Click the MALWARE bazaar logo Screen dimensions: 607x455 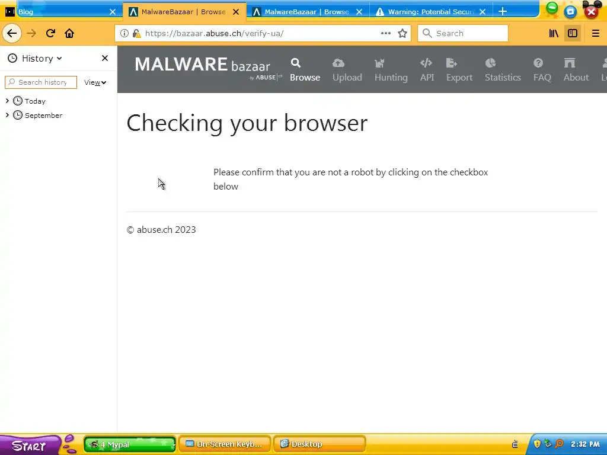pyautogui.click(x=207, y=68)
